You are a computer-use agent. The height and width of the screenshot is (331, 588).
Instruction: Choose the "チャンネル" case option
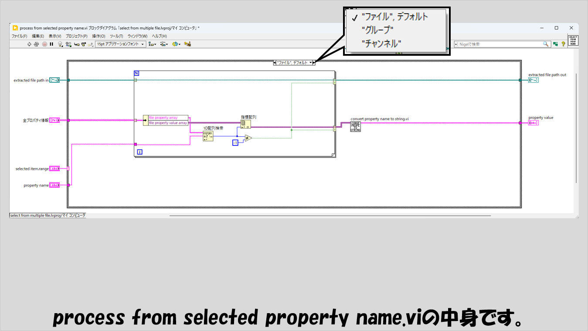click(381, 43)
